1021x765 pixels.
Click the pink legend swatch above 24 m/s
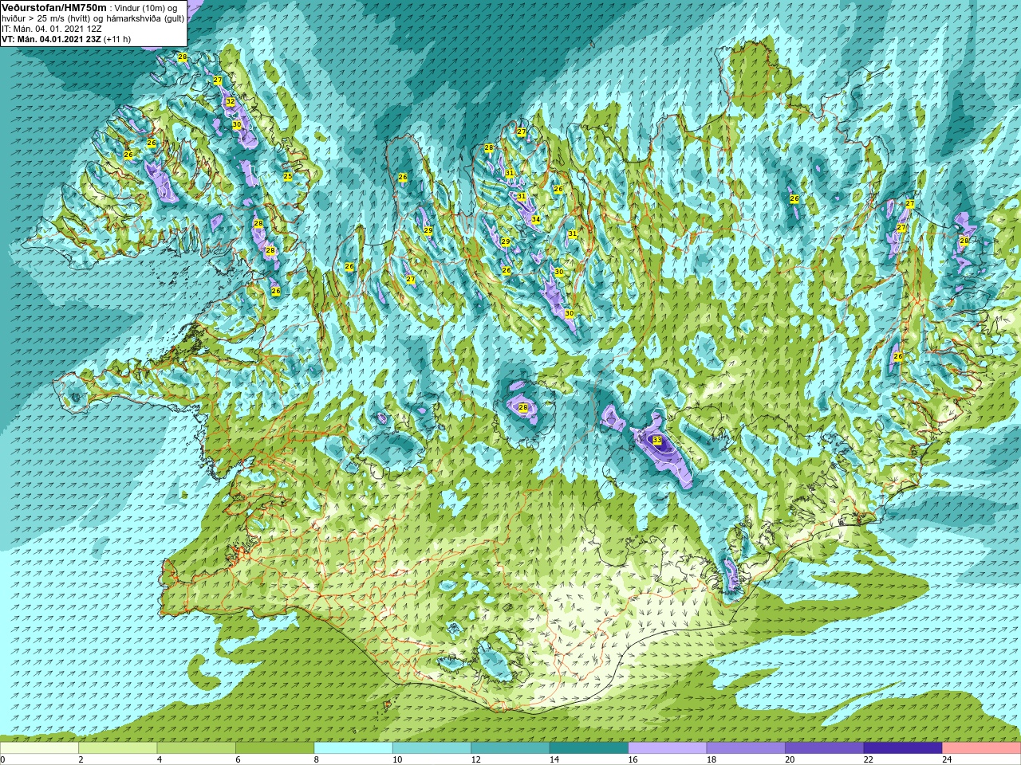tap(982, 748)
